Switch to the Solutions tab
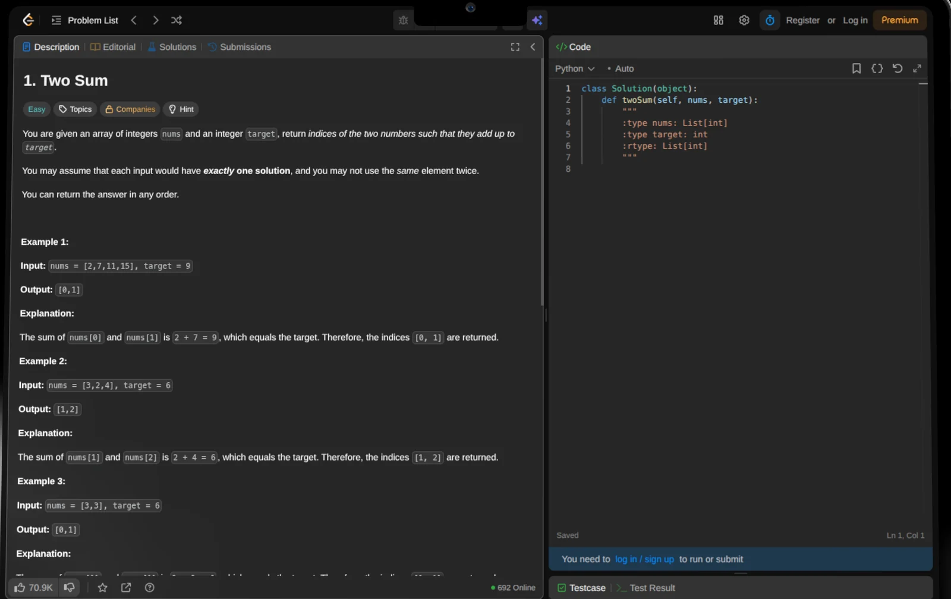Screen dimensions: 951x599 click(172, 47)
